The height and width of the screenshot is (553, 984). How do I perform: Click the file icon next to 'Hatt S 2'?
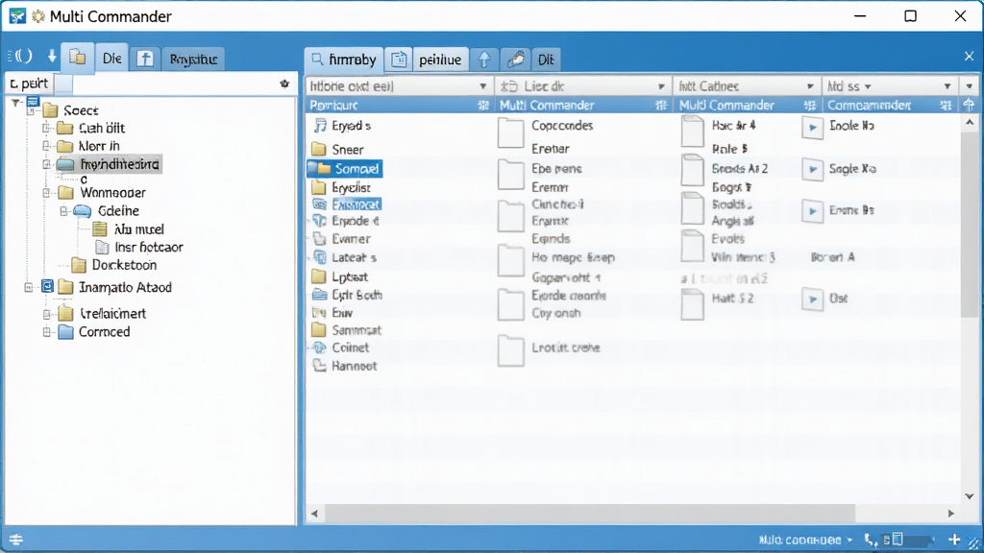coord(692,304)
